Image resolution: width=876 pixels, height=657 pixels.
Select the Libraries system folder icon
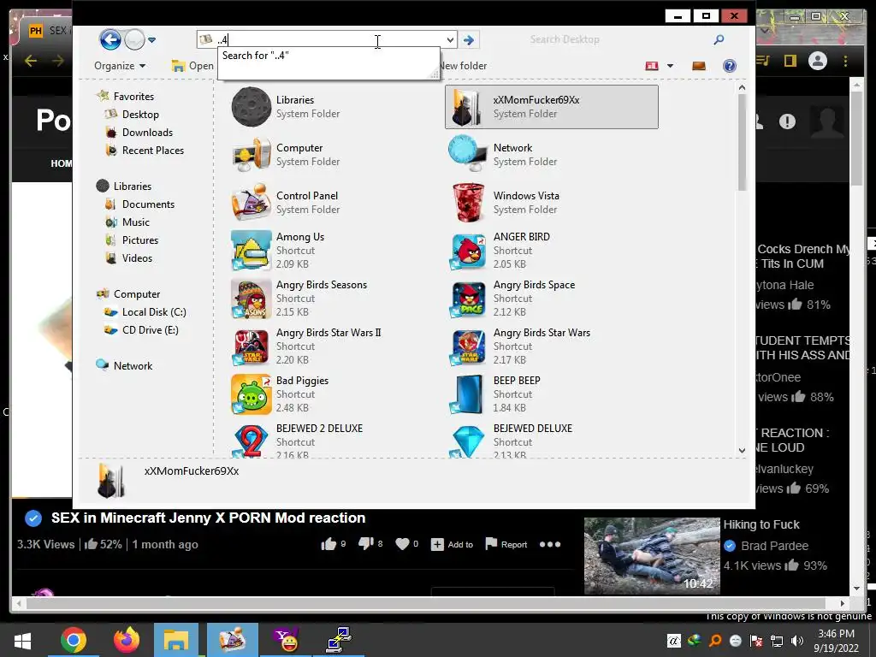click(x=252, y=107)
